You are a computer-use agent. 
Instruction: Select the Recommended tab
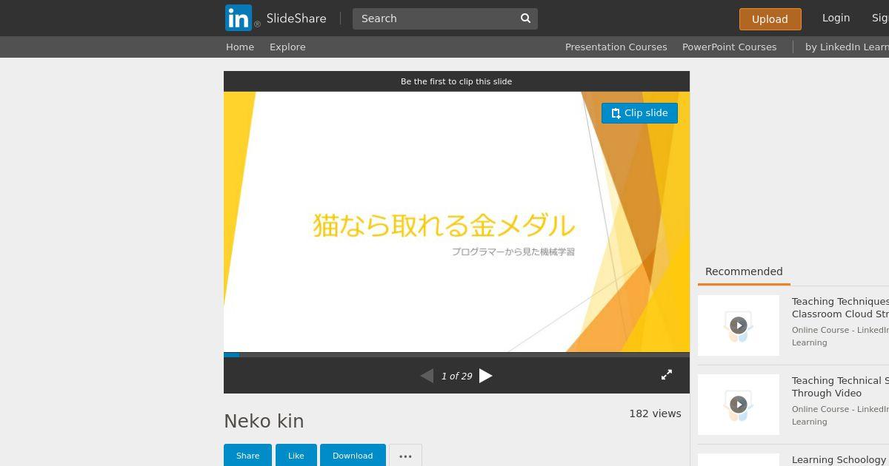tap(744, 271)
